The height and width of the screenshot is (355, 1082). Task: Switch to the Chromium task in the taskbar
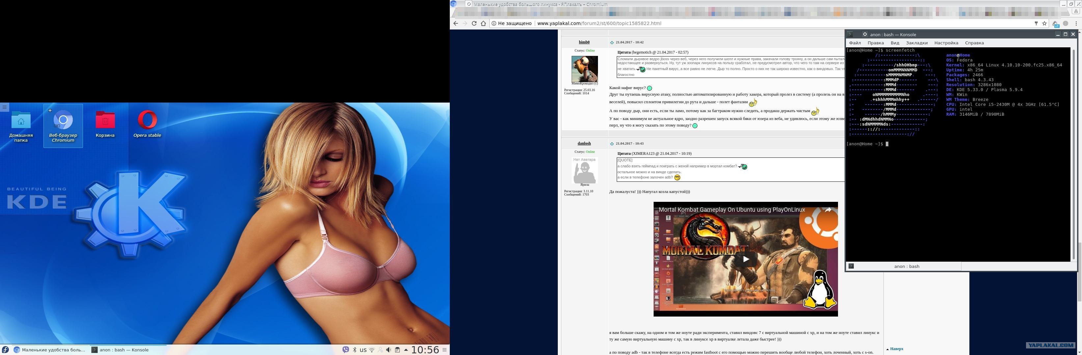pos(50,349)
